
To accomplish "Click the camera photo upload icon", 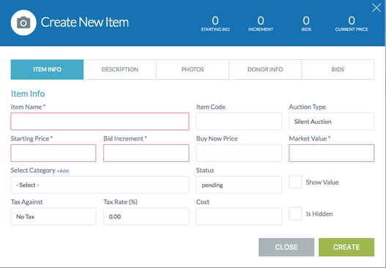I will click(23, 23).
